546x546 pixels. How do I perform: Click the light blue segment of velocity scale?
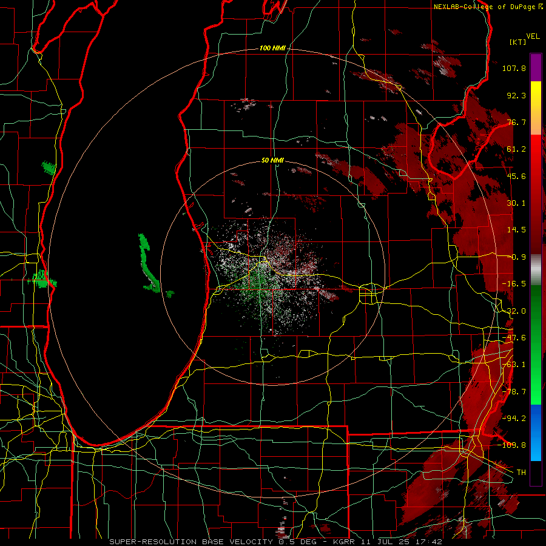[536, 448]
